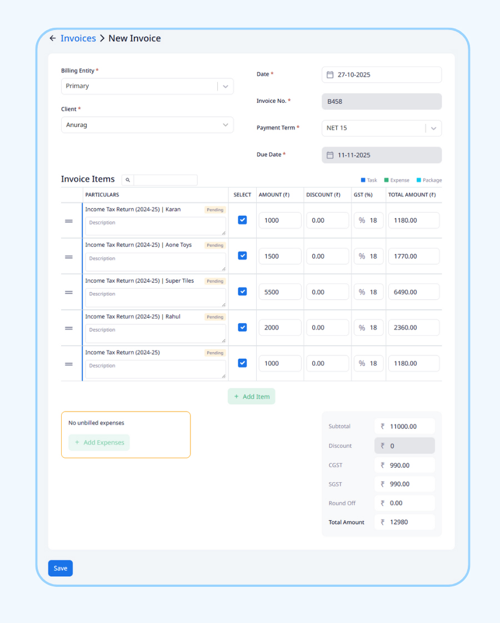Click the Description box for Rahul item
This screenshot has height=623, width=500.
tap(155, 333)
